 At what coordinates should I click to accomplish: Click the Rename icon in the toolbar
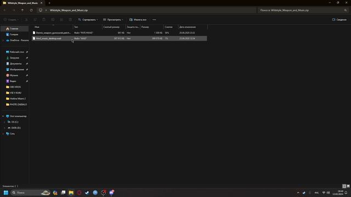click(x=53, y=20)
